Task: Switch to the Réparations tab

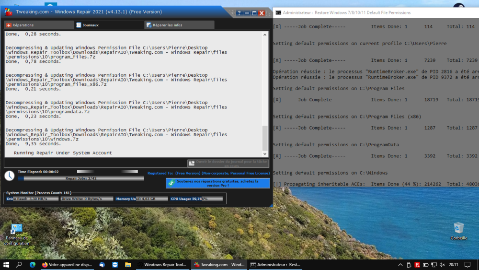Action: click(x=39, y=25)
